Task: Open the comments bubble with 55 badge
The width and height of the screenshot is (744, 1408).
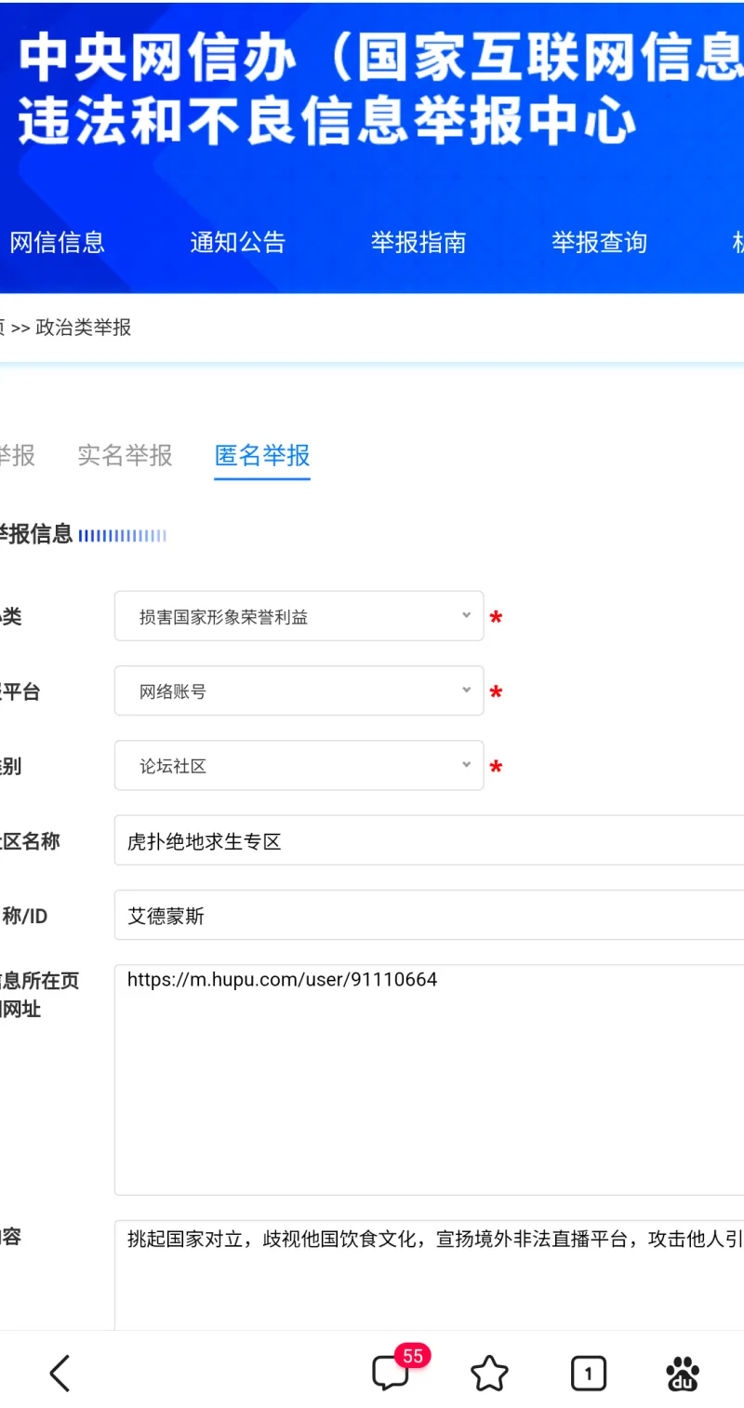Action: coord(392,1373)
